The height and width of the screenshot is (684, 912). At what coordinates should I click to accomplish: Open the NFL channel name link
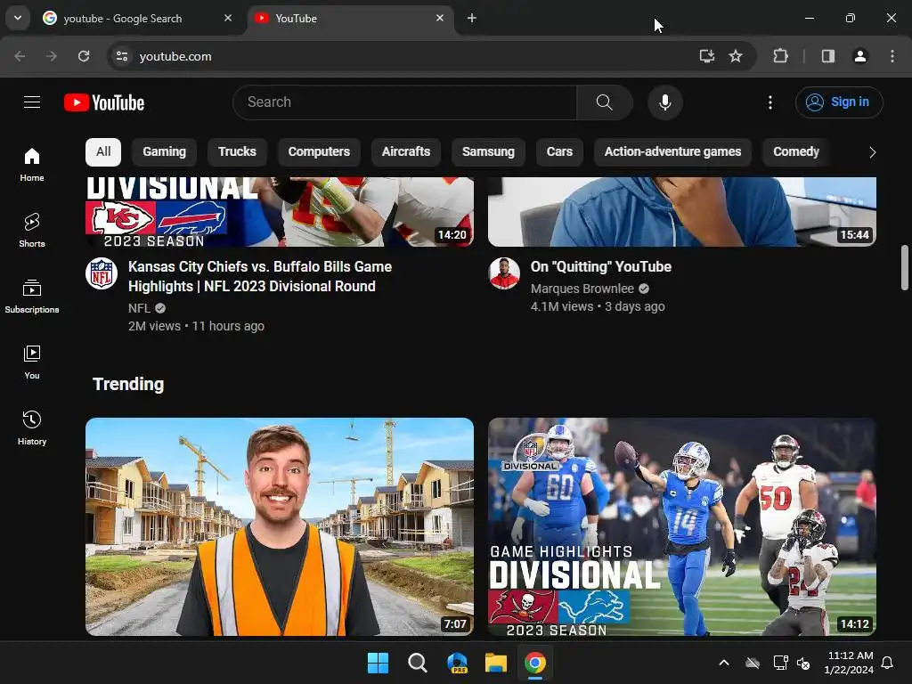(x=139, y=308)
